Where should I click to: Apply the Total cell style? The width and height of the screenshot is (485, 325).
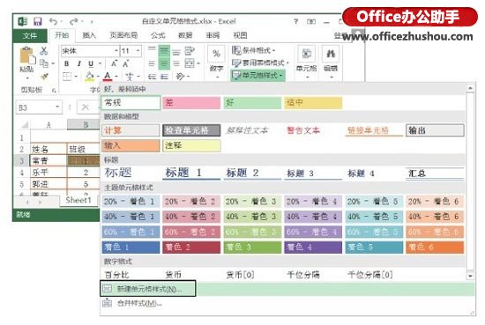pyautogui.click(x=435, y=173)
